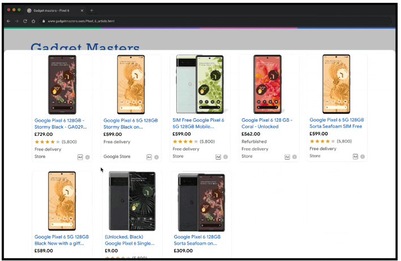
Task: Open Google Pixel 6 128 GB Coral Unlocked link
Action: point(267,123)
